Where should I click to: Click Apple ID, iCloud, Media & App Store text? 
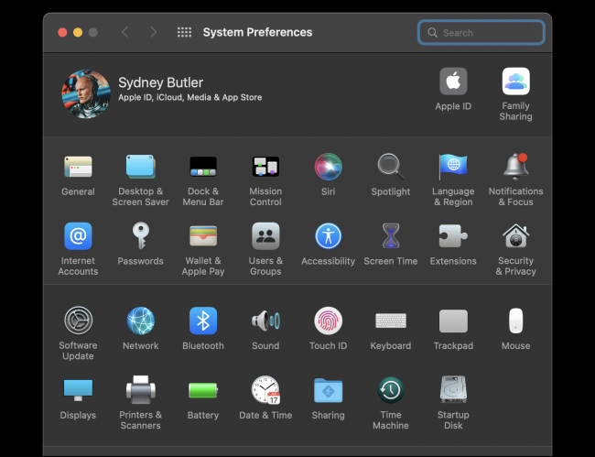tap(189, 98)
